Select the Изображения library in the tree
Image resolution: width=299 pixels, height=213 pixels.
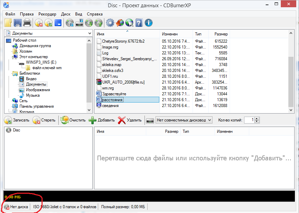pyautogui.click(x=38, y=90)
